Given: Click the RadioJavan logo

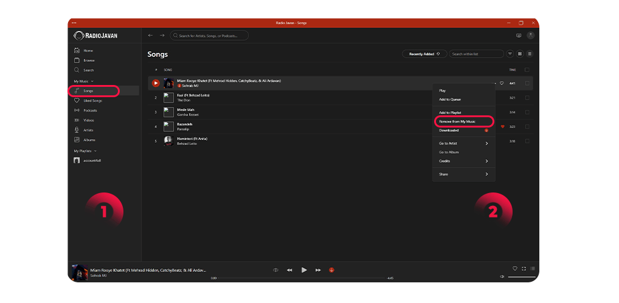Looking at the screenshot, I should 95,36.
